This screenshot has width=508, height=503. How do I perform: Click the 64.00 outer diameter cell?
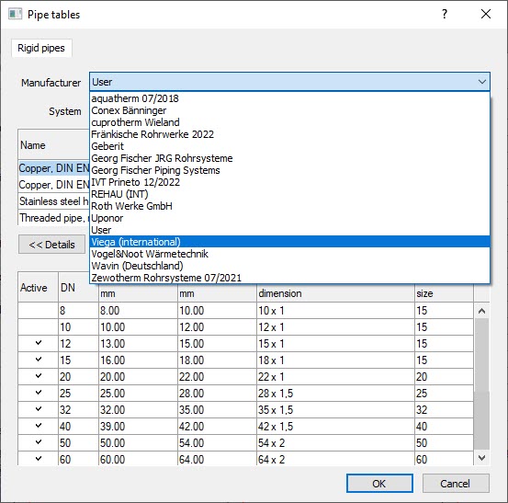coord(217,459)
